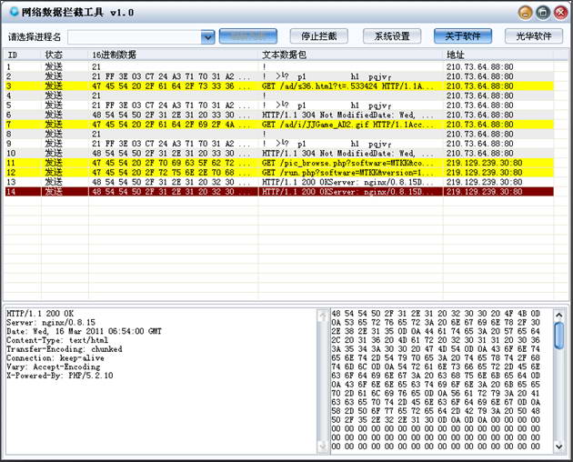The image size is (573, 462).
Task: Select packet row with ID 1
Action: [279, 66]
